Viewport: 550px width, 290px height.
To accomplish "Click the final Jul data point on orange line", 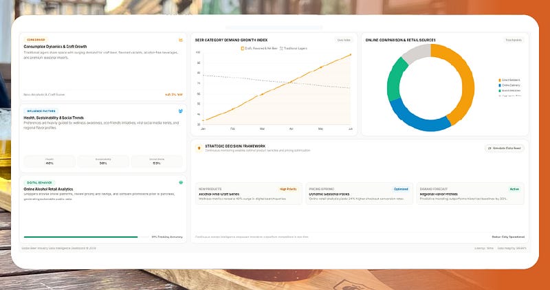I will (351, 55).
